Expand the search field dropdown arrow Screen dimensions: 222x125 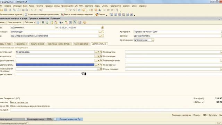67,10
